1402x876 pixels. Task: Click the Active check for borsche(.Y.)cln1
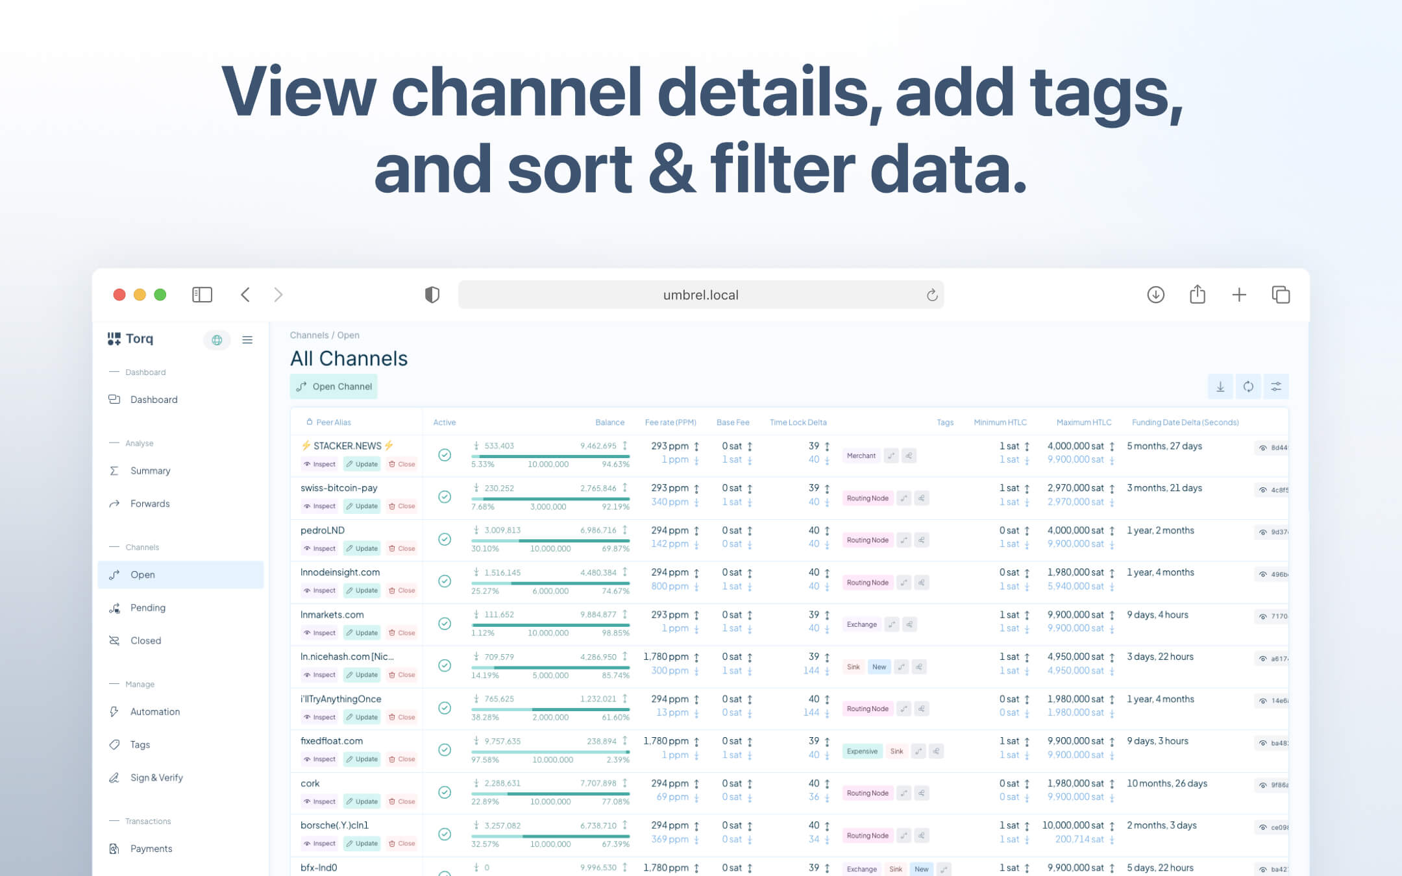click(445, 834)
